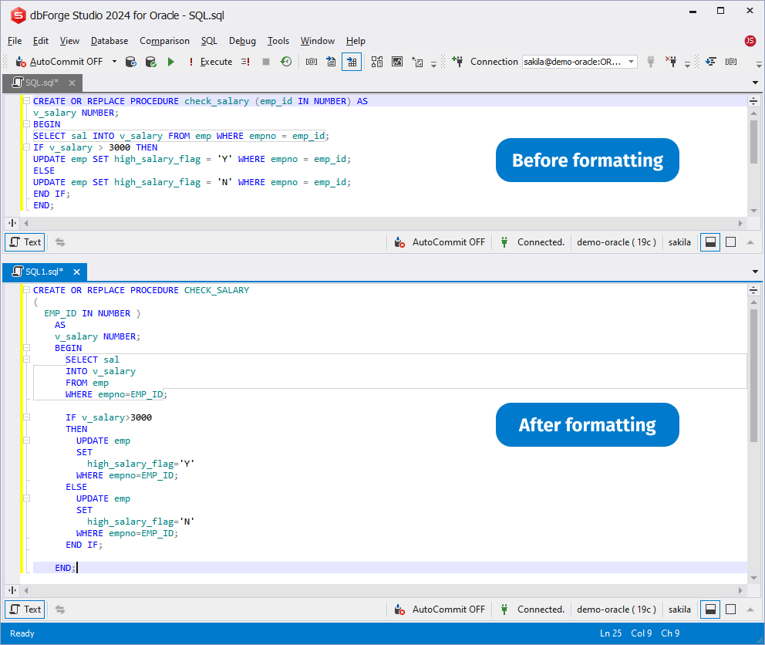Image resolution: width=765 pixels, height=645 pixels.
Task: Open the File menu
Action: point(15,41)
